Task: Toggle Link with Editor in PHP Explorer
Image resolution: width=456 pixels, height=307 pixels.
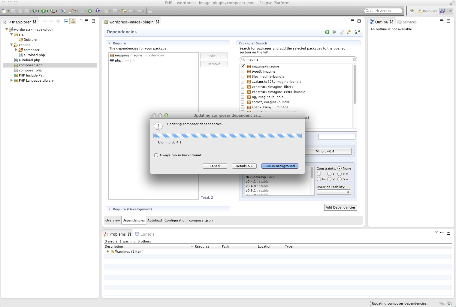Action: [x=73, y=21]
